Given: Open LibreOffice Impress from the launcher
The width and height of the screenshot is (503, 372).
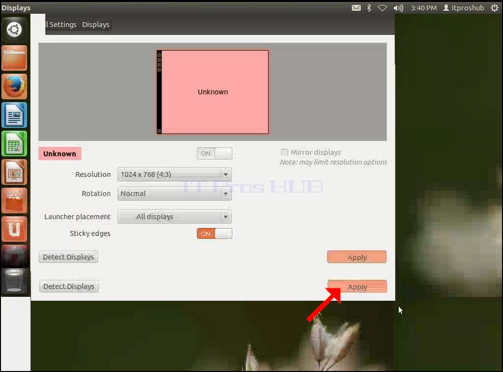Looking at the screenshot, I should pyautogui.click(x=14, y=172).
